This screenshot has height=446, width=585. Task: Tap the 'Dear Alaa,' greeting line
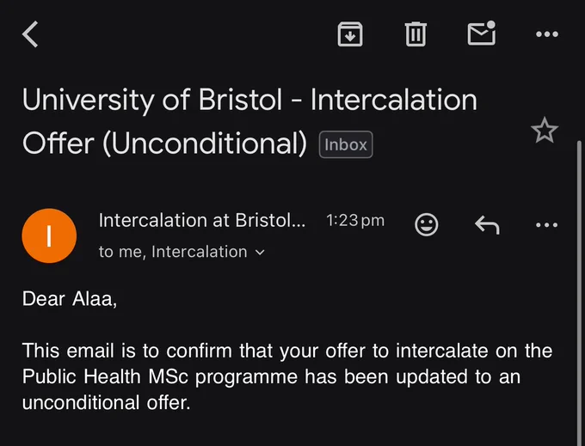pos(70,299)
